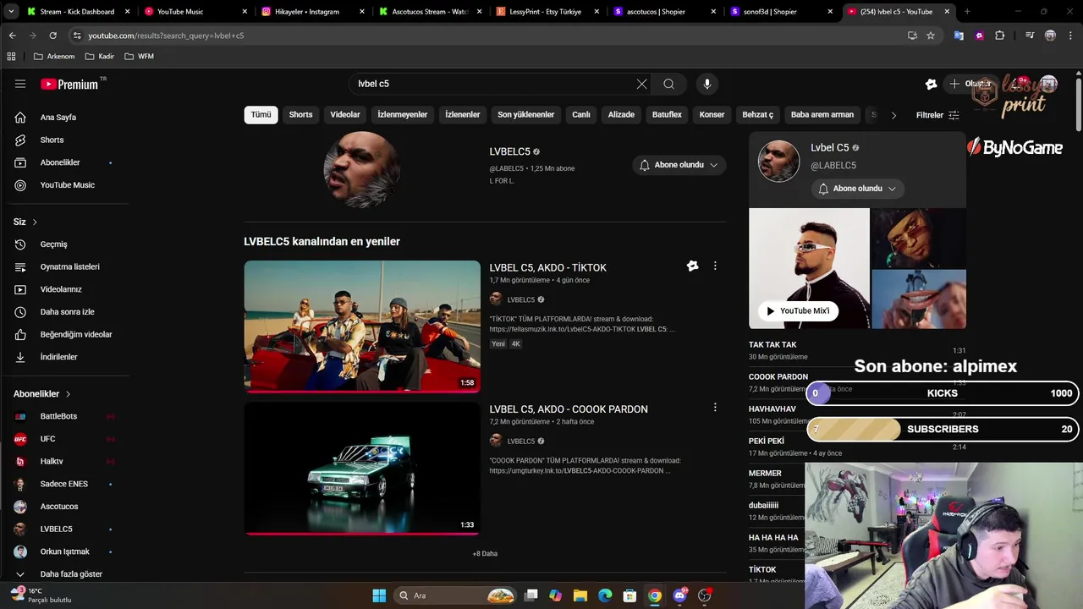Open the LVBELC5 channel name link
Image resolution: width=1083 pixels, height=609 pixels.
[x=509, y=151]
